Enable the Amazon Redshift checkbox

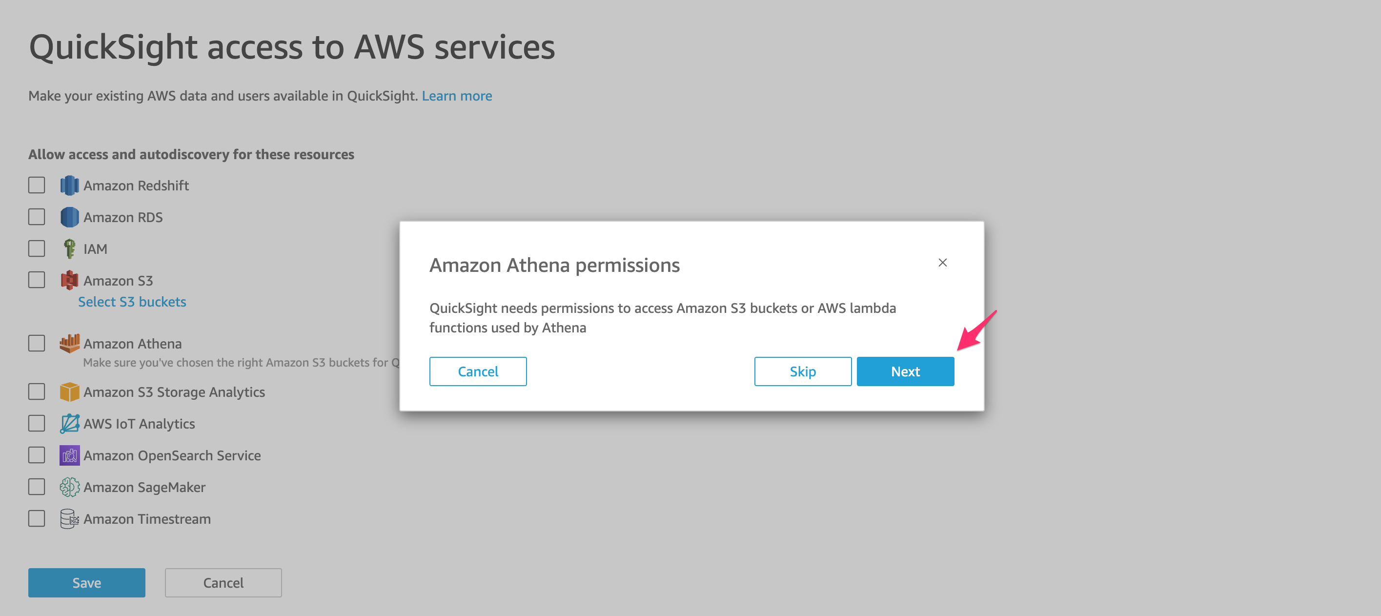(37, 185)
